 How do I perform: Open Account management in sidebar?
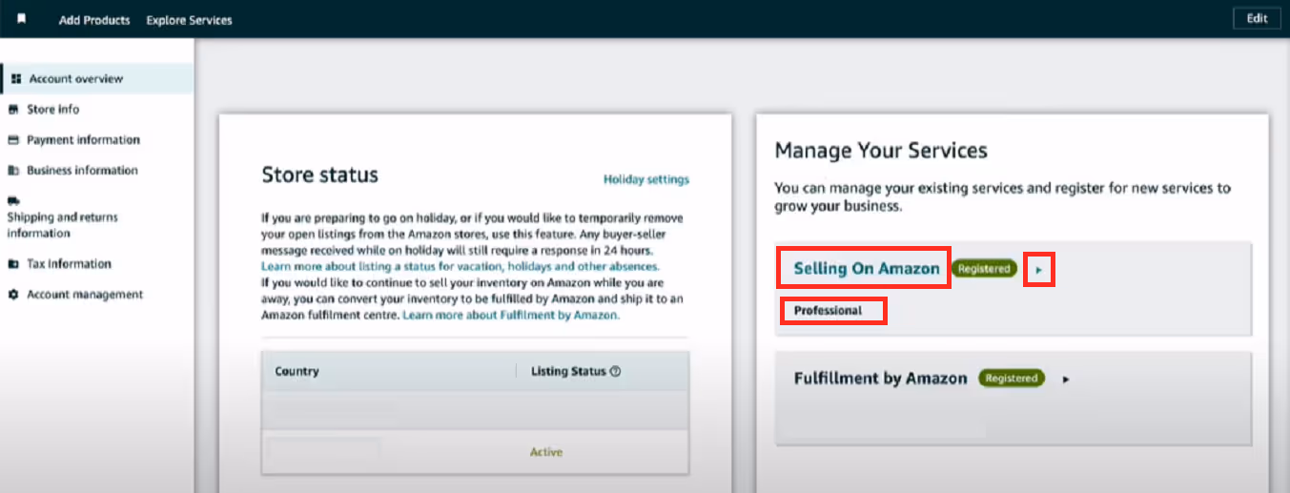pyautogui.click(x=85, y=295)
